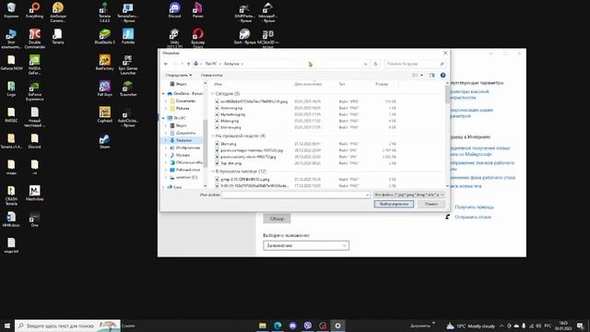The image size is (590, 332).
Task: Select the PARSEC desktop icon
Action: (x=11, y=114)
